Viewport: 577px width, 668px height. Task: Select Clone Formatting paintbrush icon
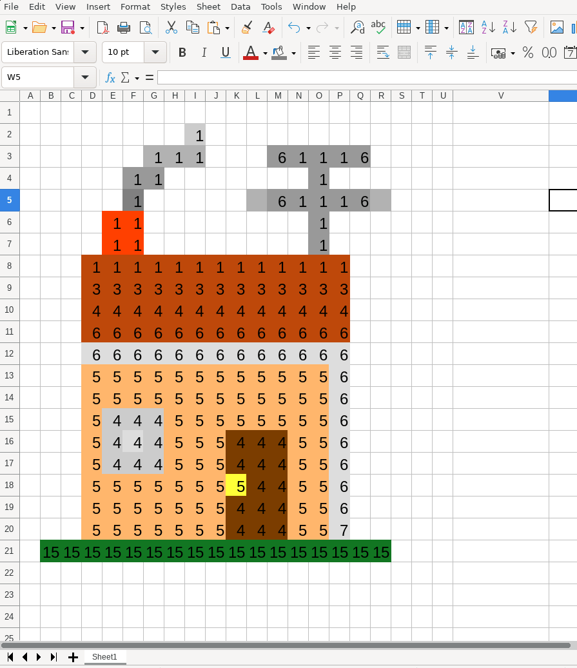click(x=246, y=28)
